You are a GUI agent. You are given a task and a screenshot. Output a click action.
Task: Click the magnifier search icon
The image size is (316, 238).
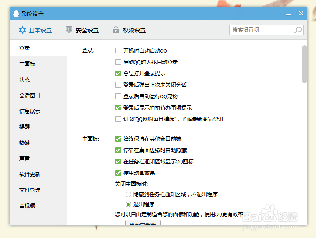click(298, 30)
